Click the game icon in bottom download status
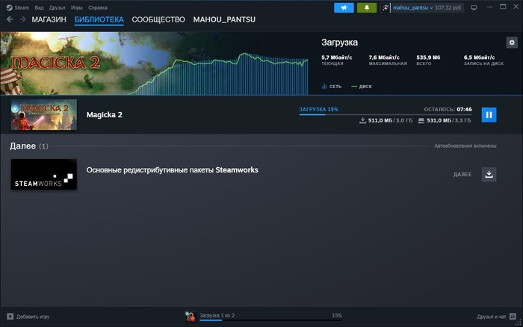 pyautogui.click(x=191, y=317)
